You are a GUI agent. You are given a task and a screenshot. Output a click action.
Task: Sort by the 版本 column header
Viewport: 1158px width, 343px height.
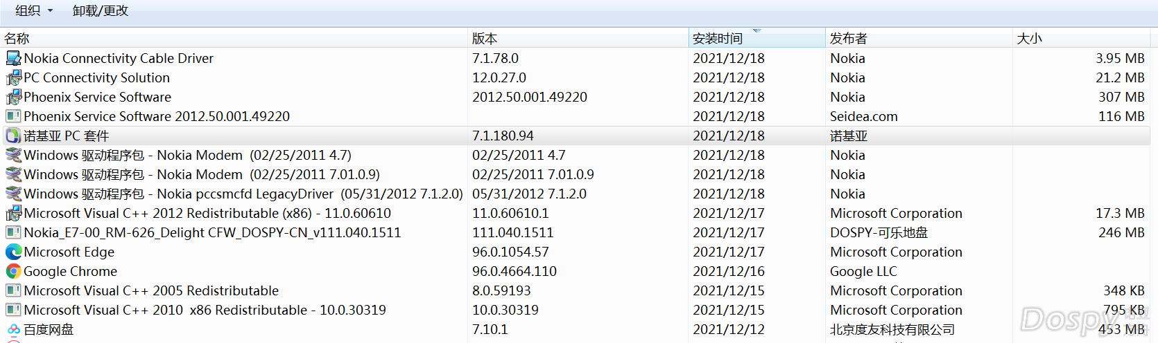(x=579, y=38)
